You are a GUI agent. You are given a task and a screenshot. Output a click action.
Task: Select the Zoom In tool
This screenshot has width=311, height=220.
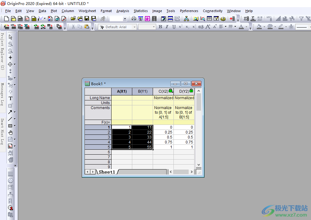point(11,44)
